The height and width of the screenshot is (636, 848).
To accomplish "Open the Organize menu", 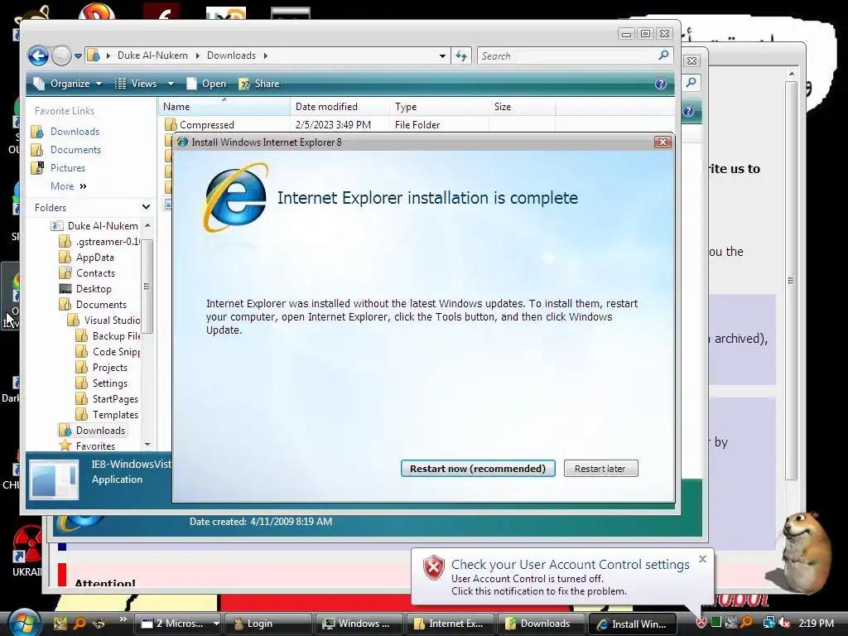I will pos(68,84).
